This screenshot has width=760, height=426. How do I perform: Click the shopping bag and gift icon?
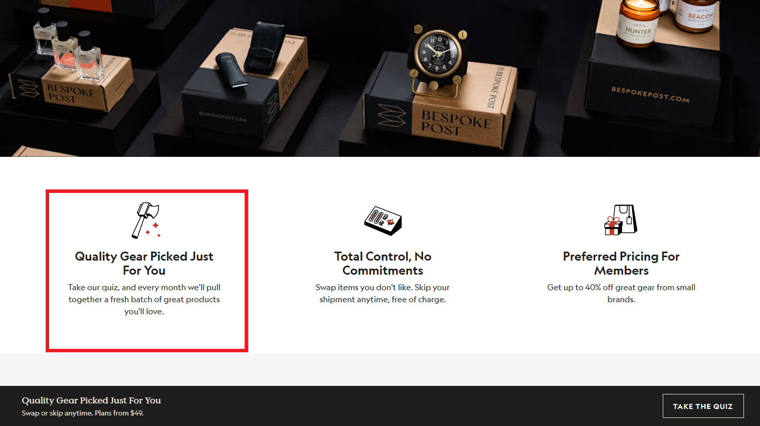click(621, 220)
